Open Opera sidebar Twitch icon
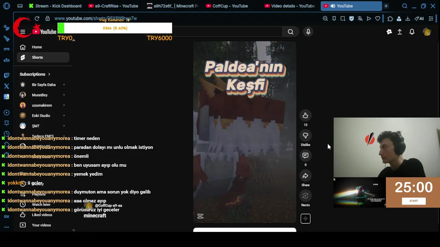 [x=7, y=75]
